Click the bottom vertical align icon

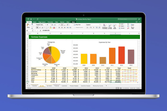click(64, 25)
